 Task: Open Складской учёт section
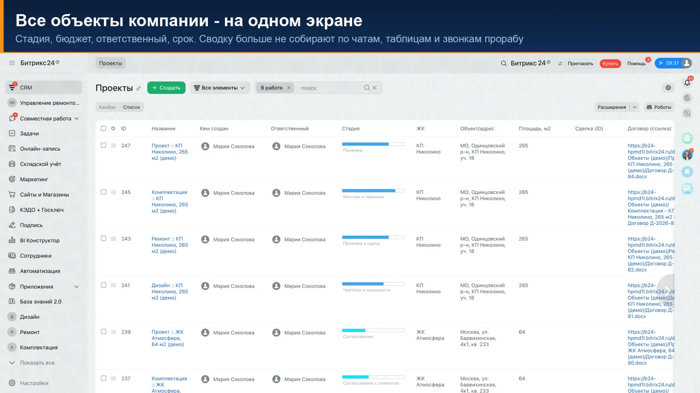[40, 164]
